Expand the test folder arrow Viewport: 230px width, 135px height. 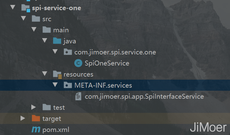point(34,107)
